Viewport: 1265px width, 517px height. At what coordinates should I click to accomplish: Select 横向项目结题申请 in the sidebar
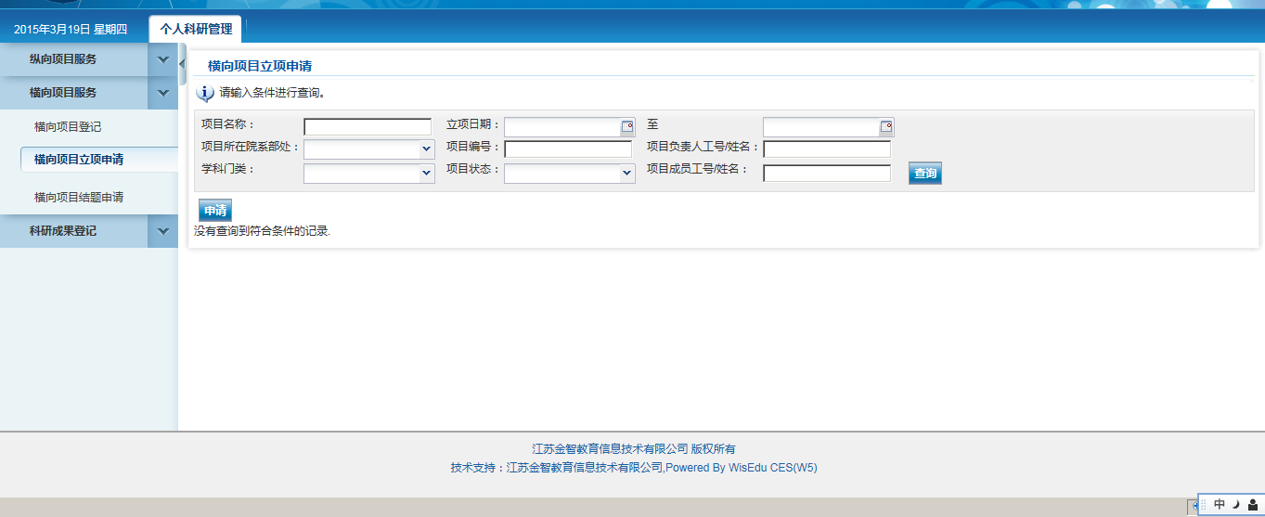pos(79,197)
